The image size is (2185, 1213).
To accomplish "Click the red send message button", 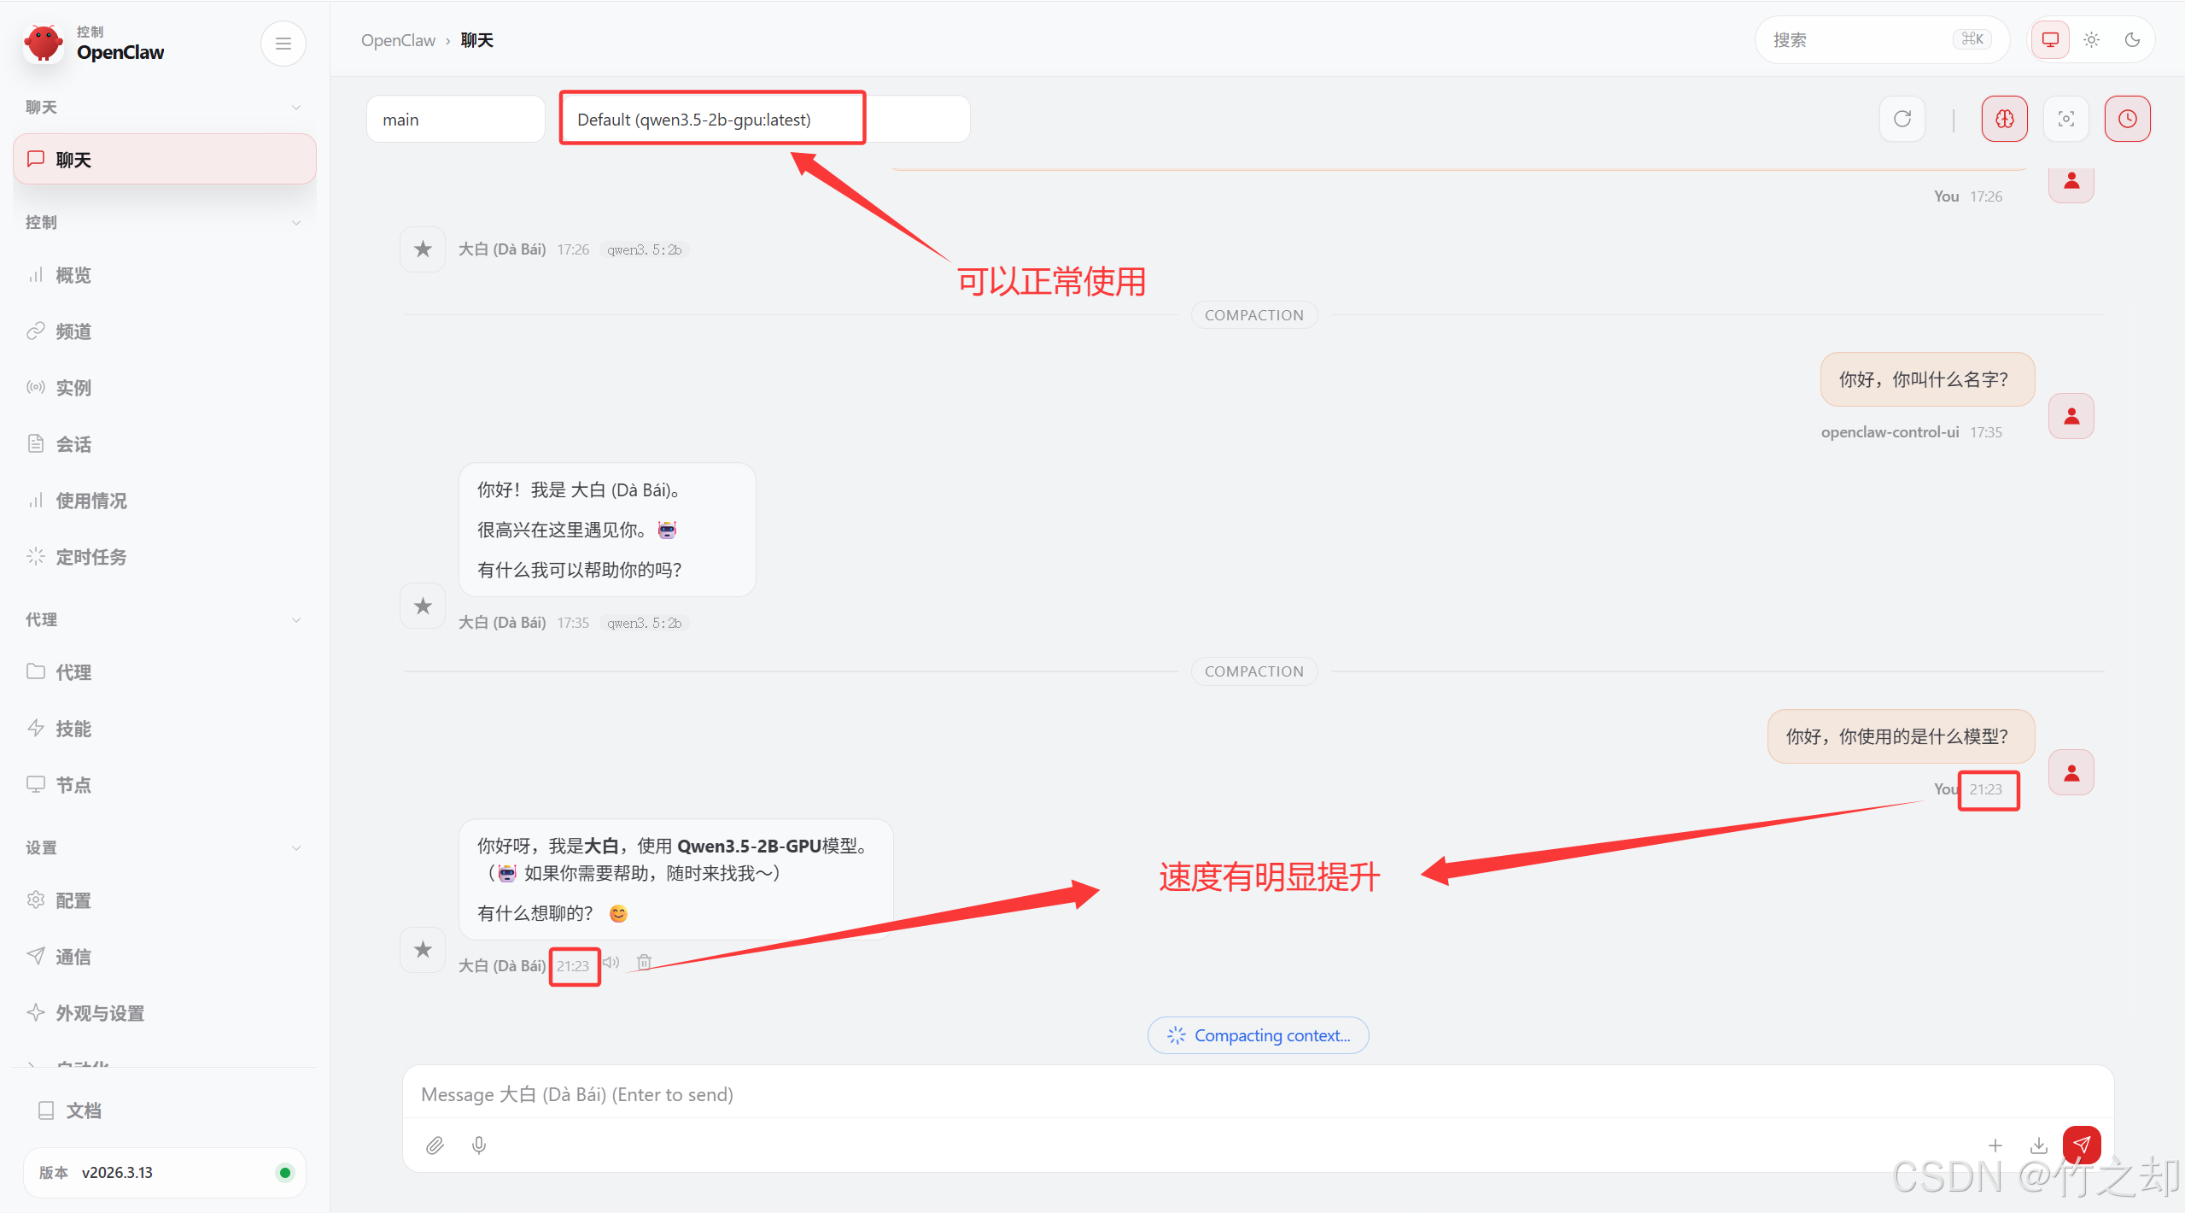I will coord(2081,1145).
